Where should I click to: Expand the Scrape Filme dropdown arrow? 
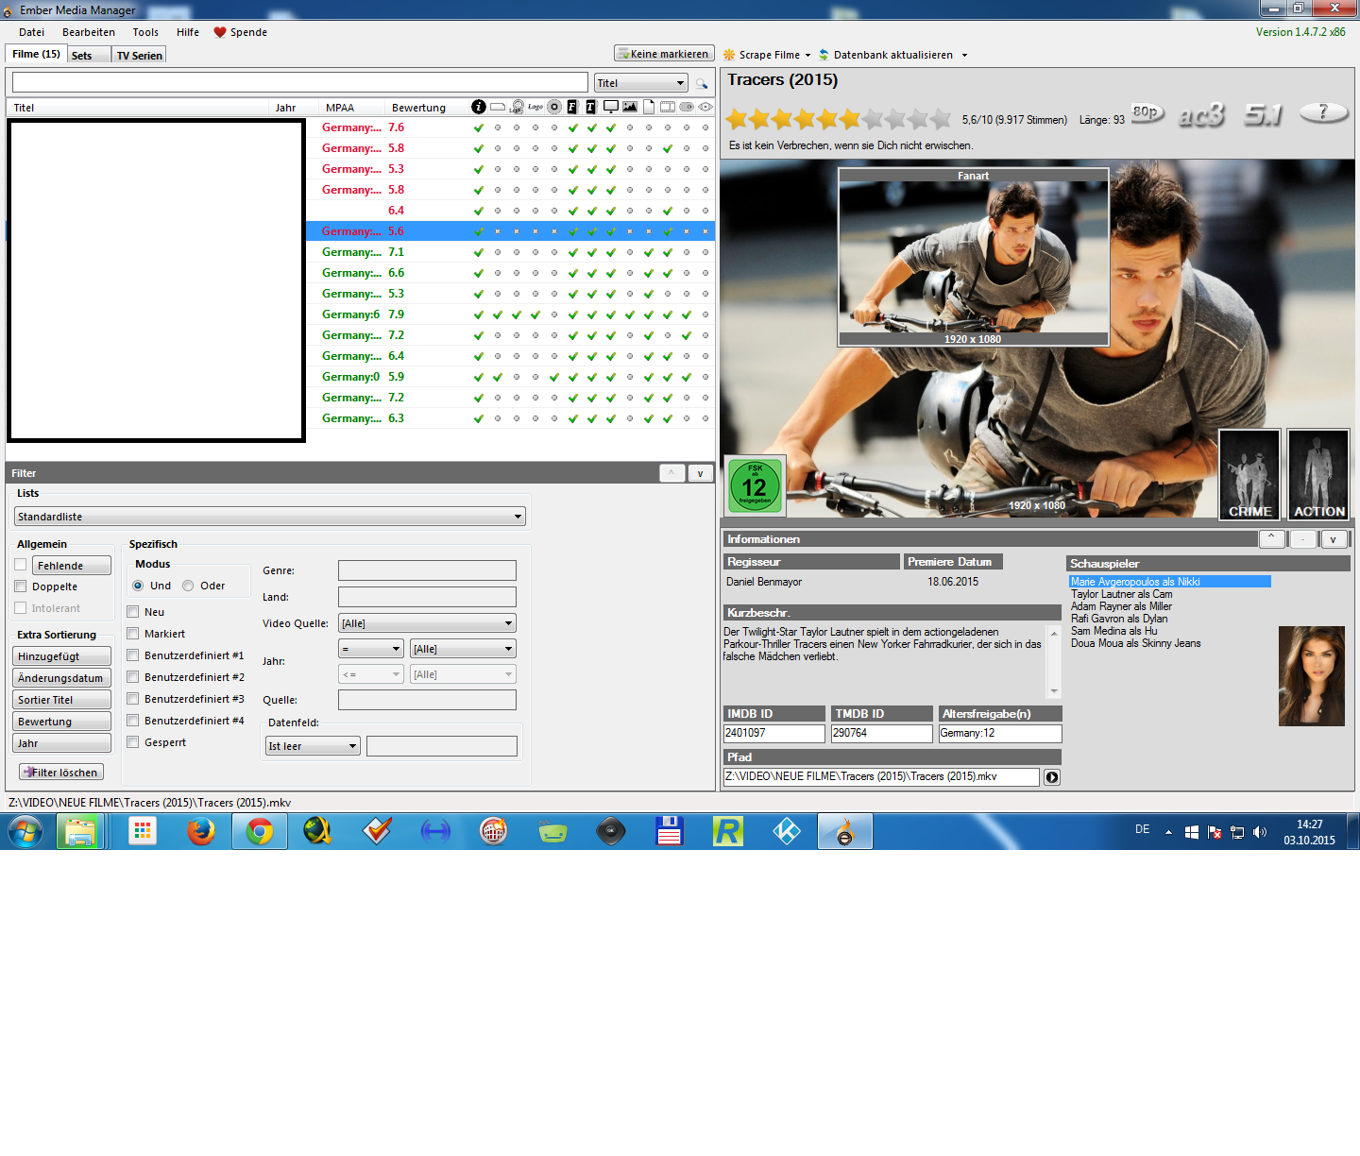point(807,55)
